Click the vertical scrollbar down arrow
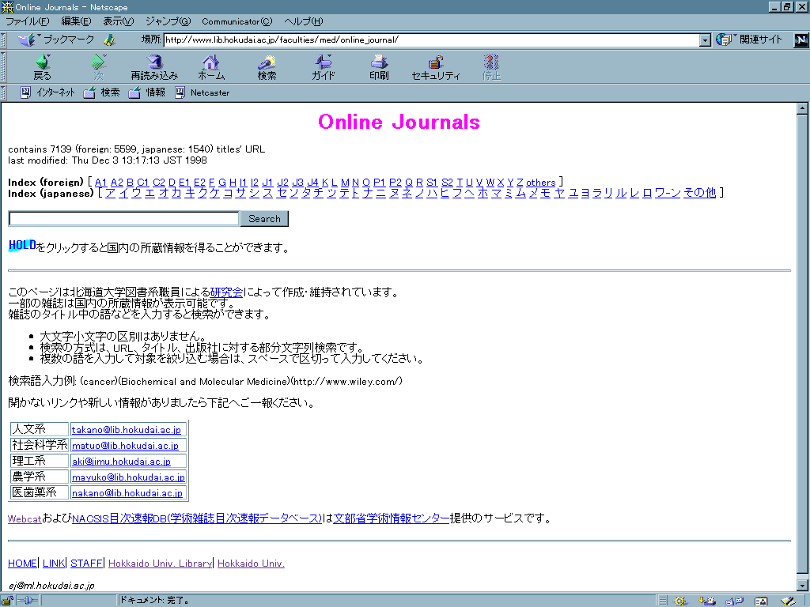 click(802, 586)
